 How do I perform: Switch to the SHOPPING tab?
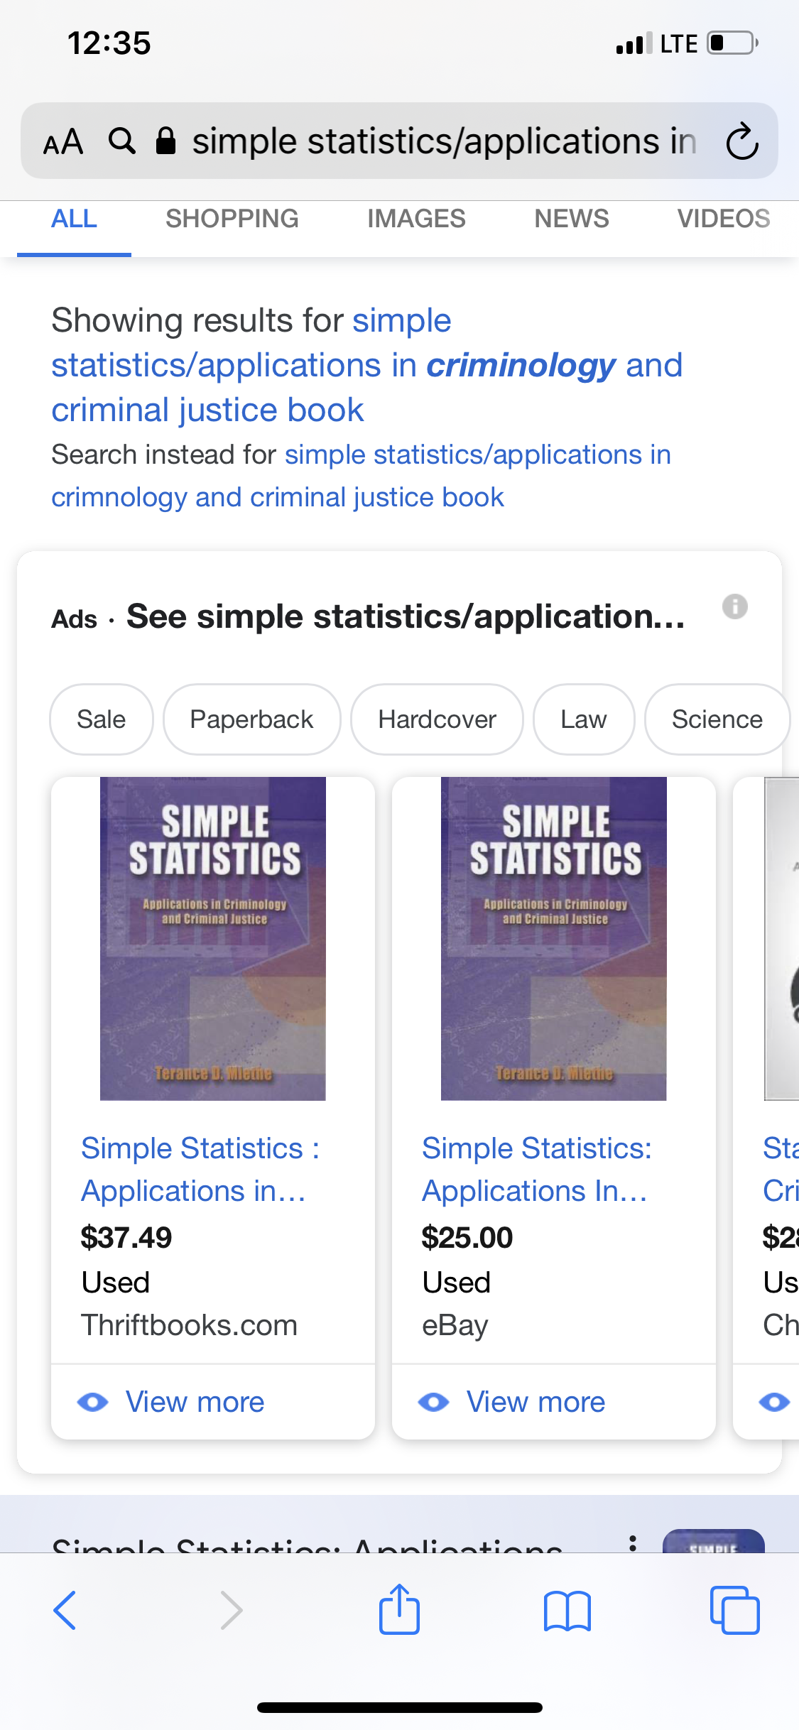[232, 218]
